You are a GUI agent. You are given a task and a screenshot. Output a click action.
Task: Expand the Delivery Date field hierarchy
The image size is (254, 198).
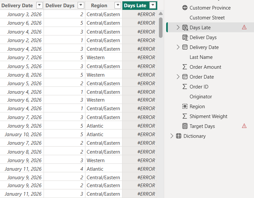click(x=178, y=47)
